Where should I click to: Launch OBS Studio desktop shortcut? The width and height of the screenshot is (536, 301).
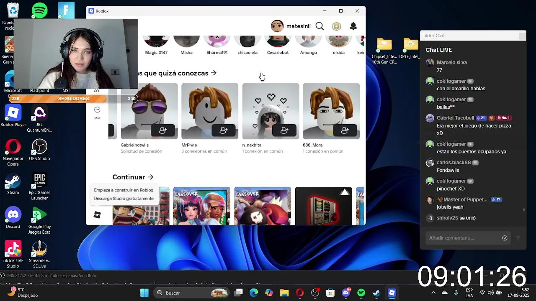point(39,150)
